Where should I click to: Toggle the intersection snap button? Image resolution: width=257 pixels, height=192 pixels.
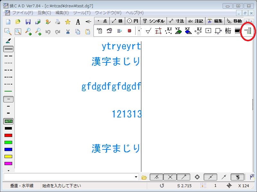(x=170, y=177)
